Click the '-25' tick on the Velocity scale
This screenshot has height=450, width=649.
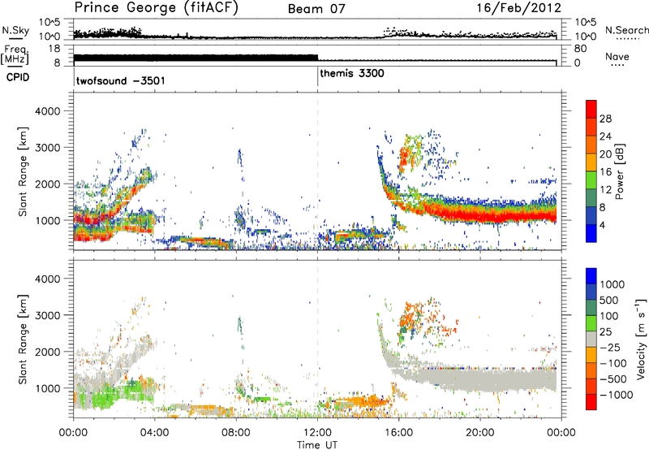[611, 348]
